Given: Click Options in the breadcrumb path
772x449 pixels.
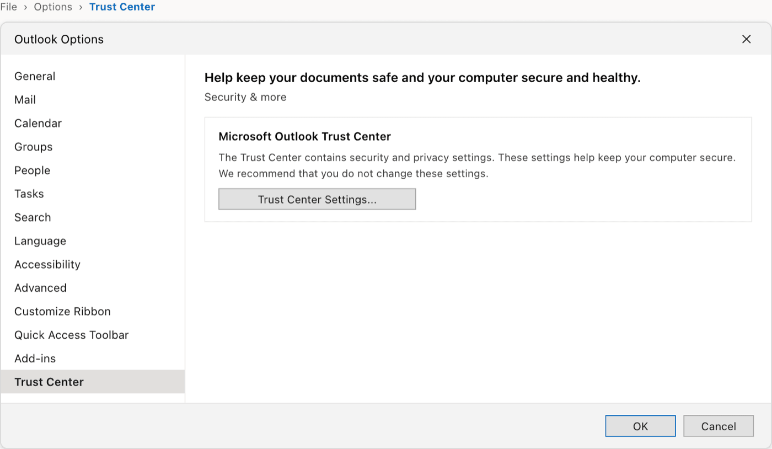Looking at the screenshot, I should (x=53, y=7).
